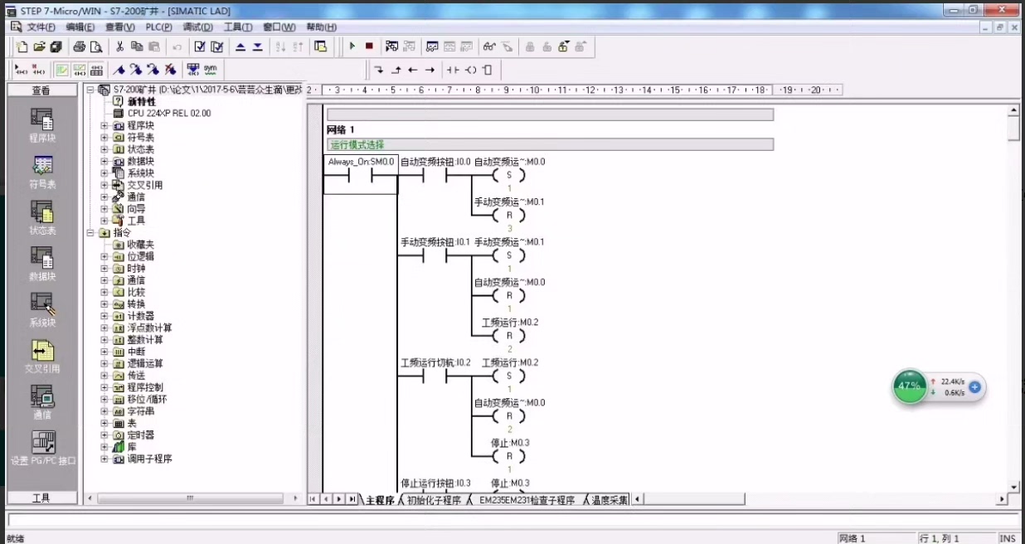Screen dimensions: 1025x544
Task: Toggle bookmark flag icon
Action: pos(119,70)
